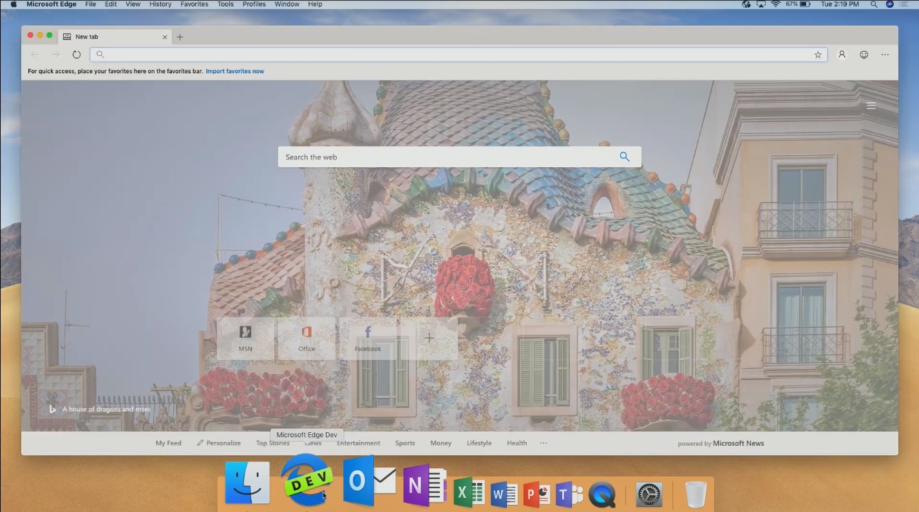Click the clock showing Tue 2:19 PM

tap(840, 4)
